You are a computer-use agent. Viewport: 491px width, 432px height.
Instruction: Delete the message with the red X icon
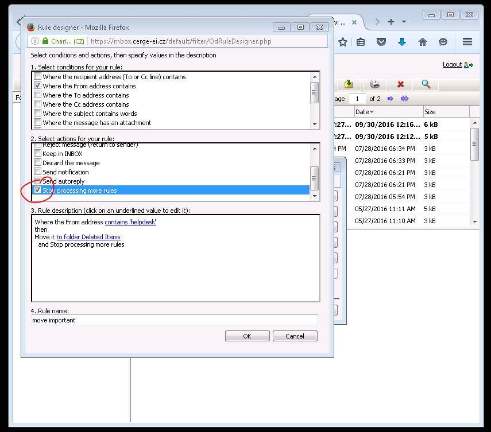(x=400, y=84)
